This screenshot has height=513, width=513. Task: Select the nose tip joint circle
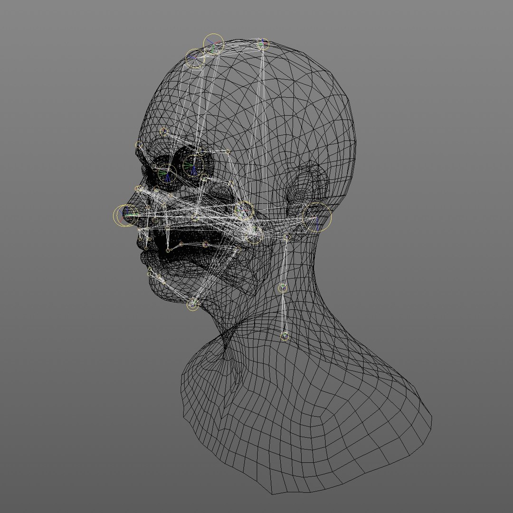click(x=125, y=216)
